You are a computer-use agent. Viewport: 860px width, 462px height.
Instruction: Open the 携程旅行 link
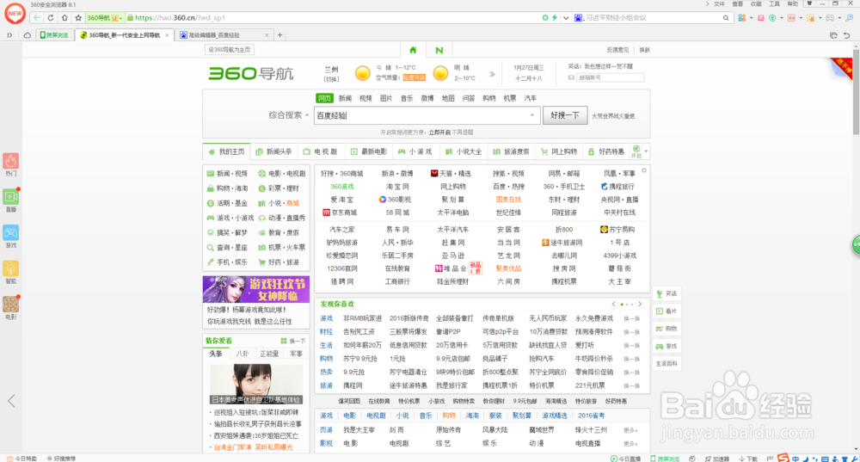pyautogui.click(x=617, y=187)
